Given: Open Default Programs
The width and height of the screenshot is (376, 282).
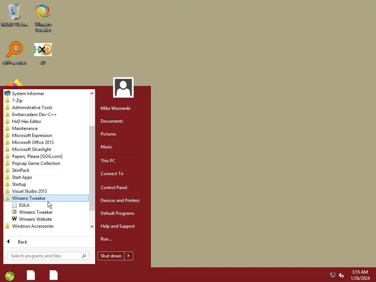Looking at the screenshot, I should [x=117, y=213].
